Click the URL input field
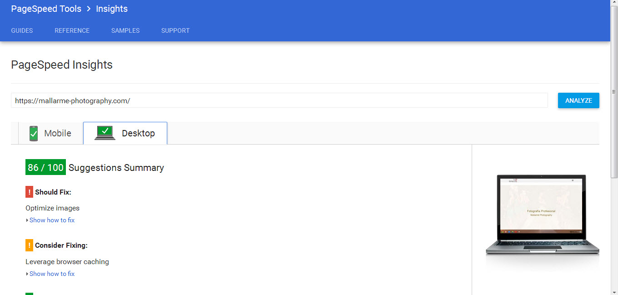The height and width of the screenshot is (295, 618). (x=279, y=100)
